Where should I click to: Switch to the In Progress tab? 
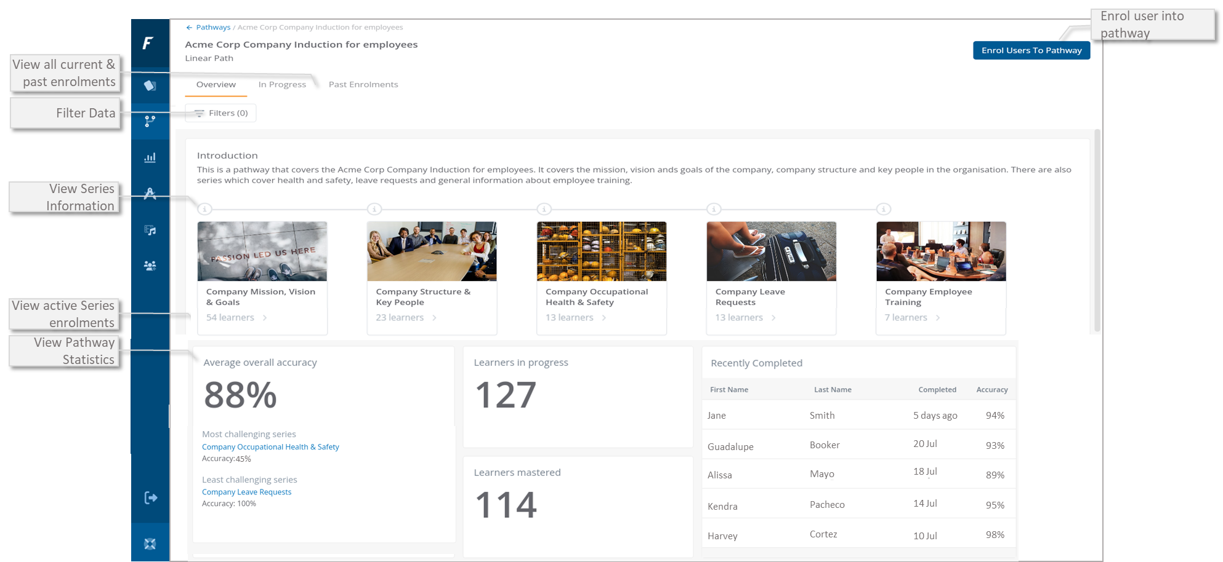(282, 85)
